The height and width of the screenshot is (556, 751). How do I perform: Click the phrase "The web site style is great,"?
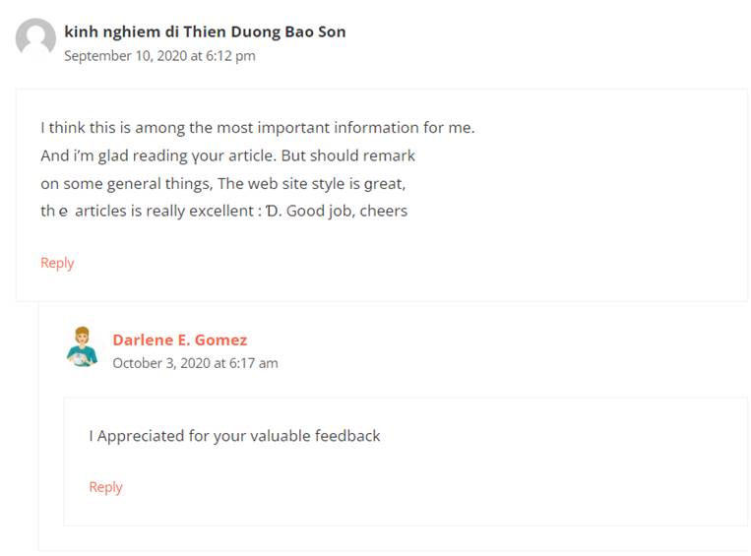click(x=312, y=184)
